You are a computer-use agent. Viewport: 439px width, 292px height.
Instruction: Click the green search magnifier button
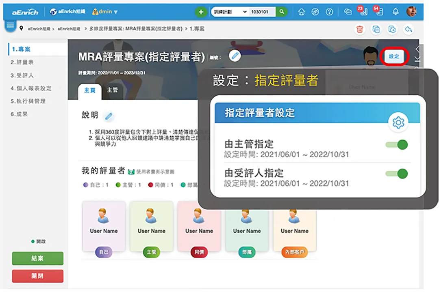coord(282,12)
